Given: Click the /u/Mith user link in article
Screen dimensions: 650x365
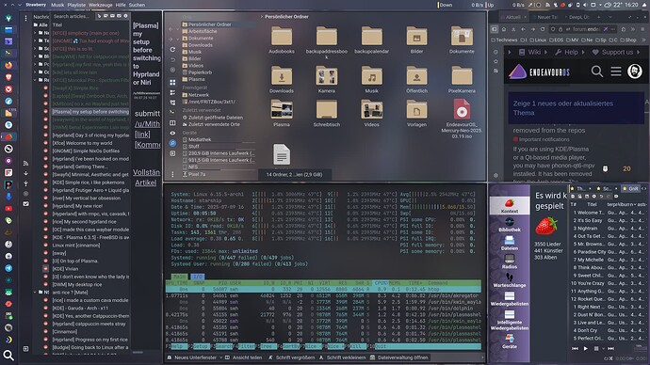Looking at the screenshot, I should [148, 124].
